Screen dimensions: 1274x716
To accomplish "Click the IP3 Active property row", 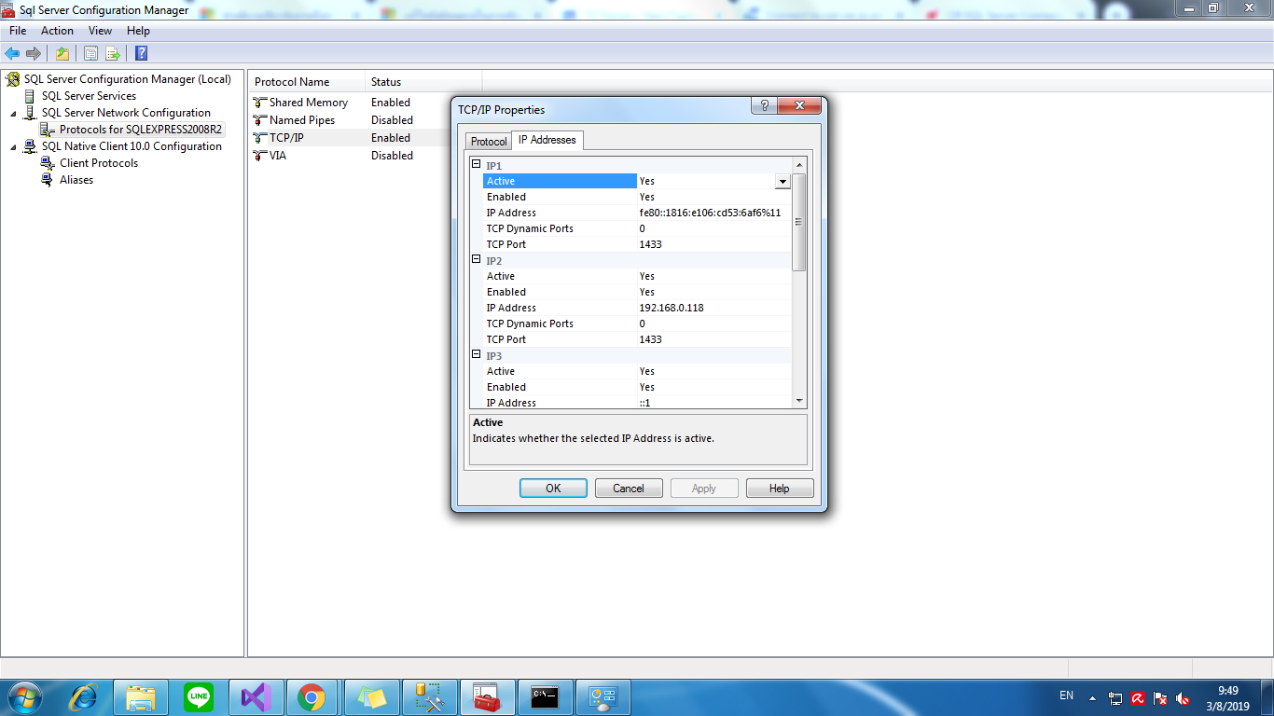I will (x=637, y=371).
